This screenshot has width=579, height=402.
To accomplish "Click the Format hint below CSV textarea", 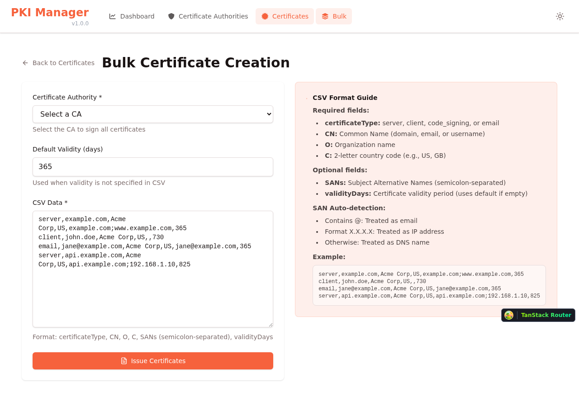I will pos(153,337).
